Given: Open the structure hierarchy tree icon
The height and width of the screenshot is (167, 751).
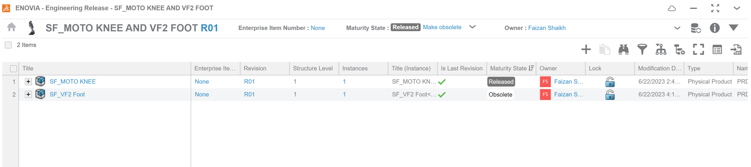Looking at the screenshot, I should tap(661, 49).
